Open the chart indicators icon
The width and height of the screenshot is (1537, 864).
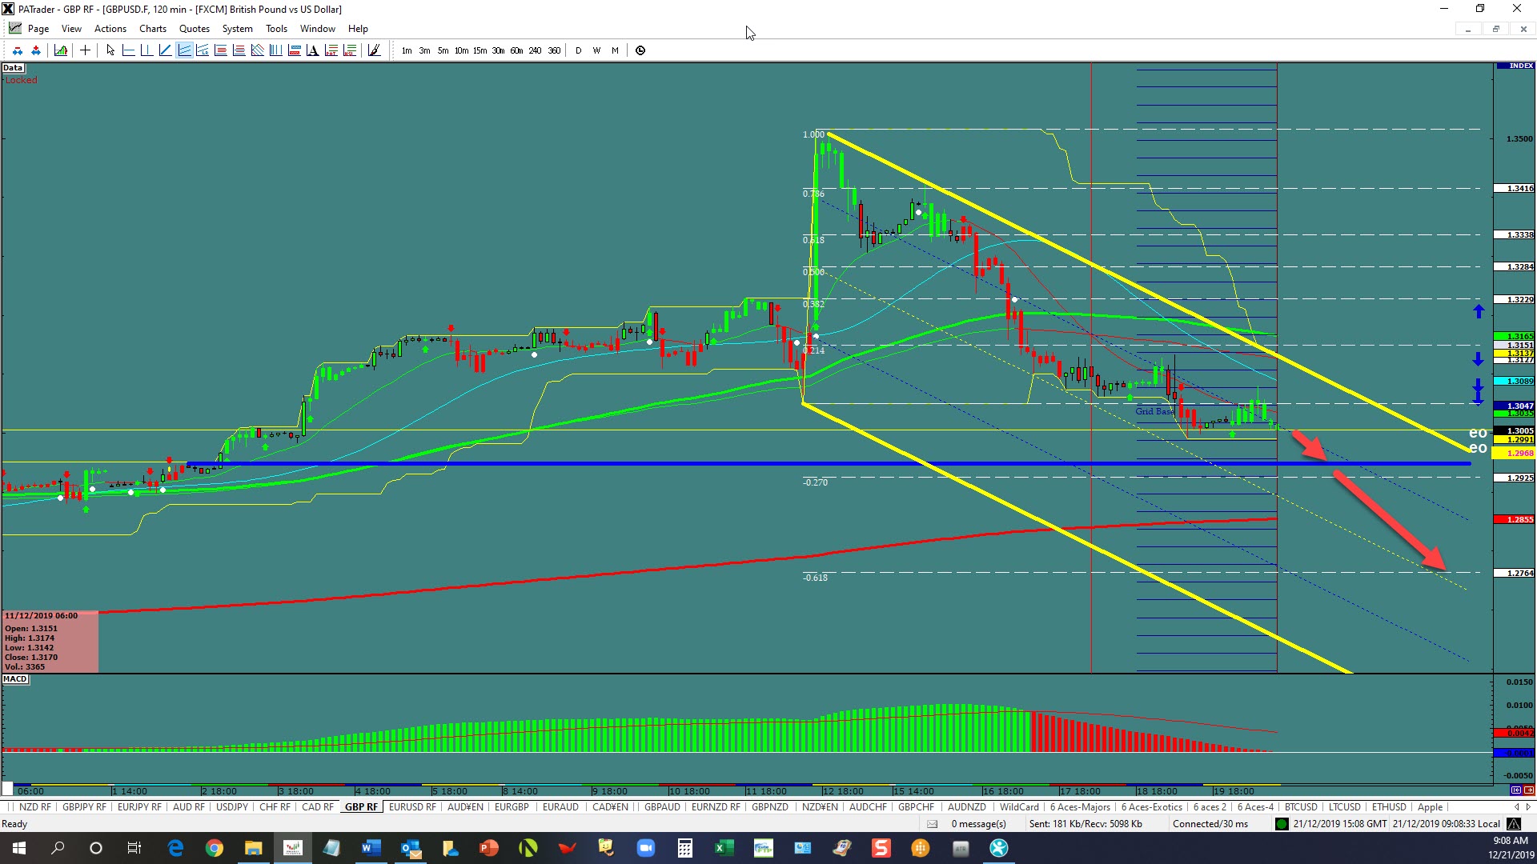click(x=61, y=50)
